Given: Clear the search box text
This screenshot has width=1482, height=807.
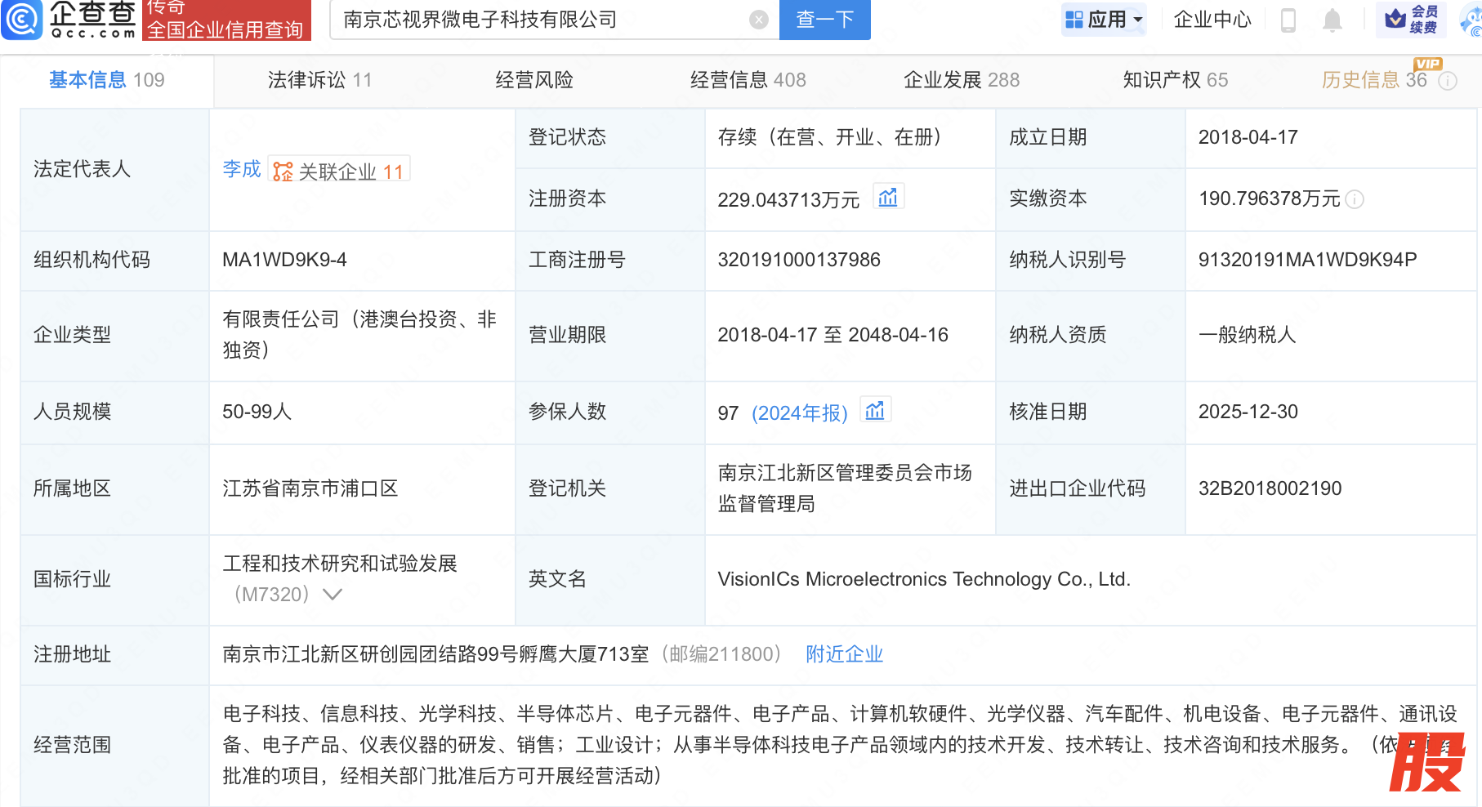Looking at the screenshot, I should (x=758, y=20).
